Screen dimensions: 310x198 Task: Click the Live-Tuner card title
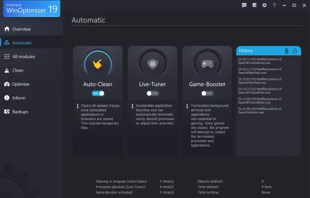click(152, 84)
